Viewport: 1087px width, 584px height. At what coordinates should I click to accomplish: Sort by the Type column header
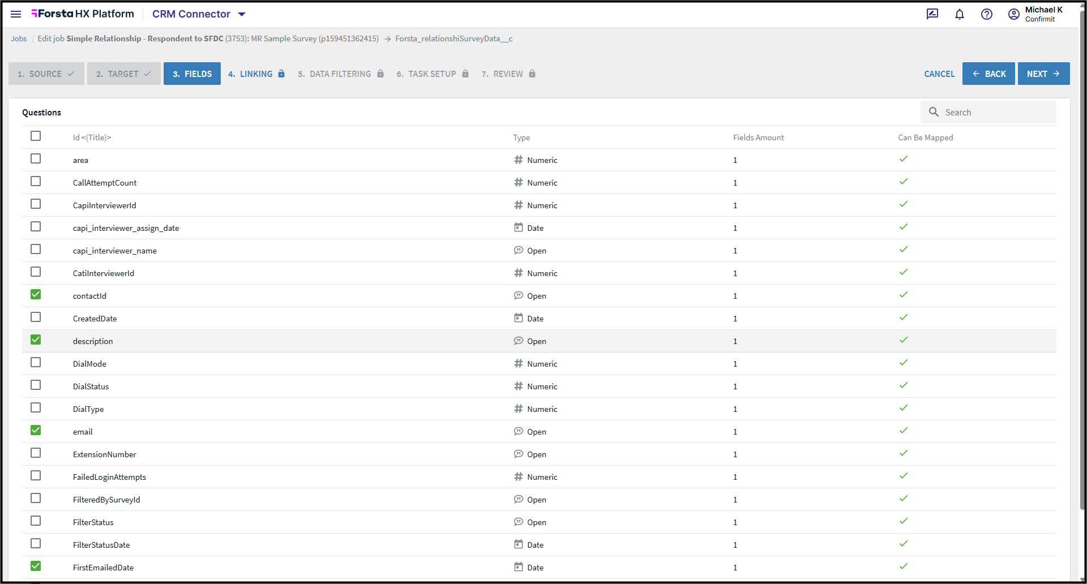point(521,138)
